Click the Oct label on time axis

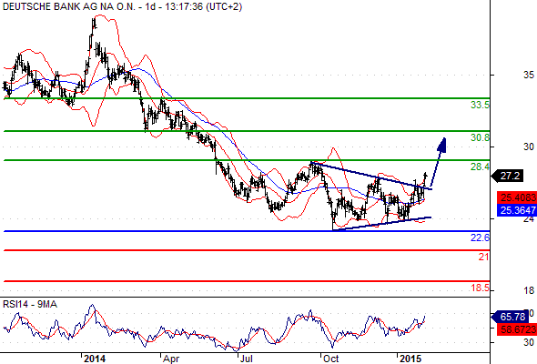(330, 359)
